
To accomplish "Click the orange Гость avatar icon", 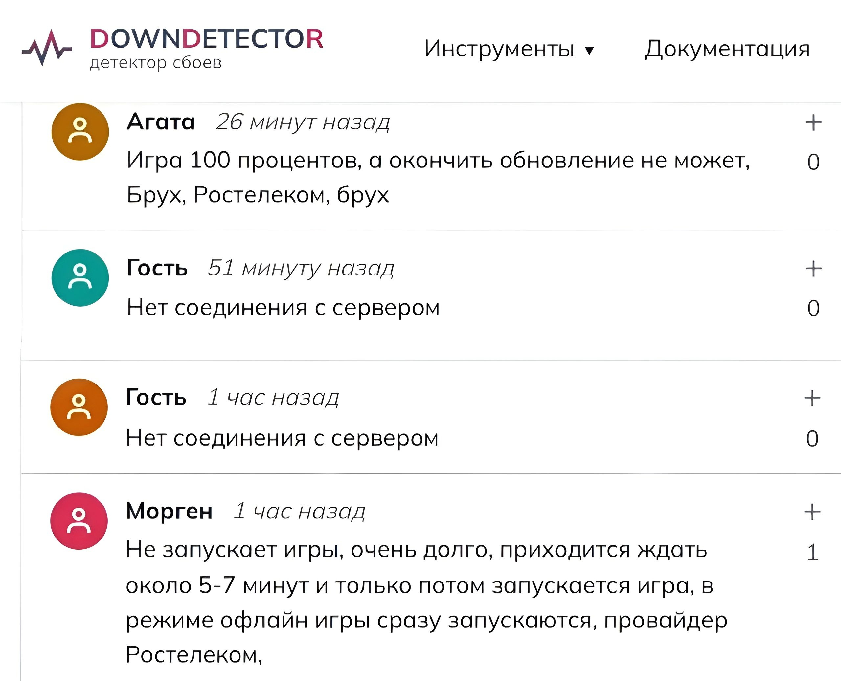I will tap(79, 407).
